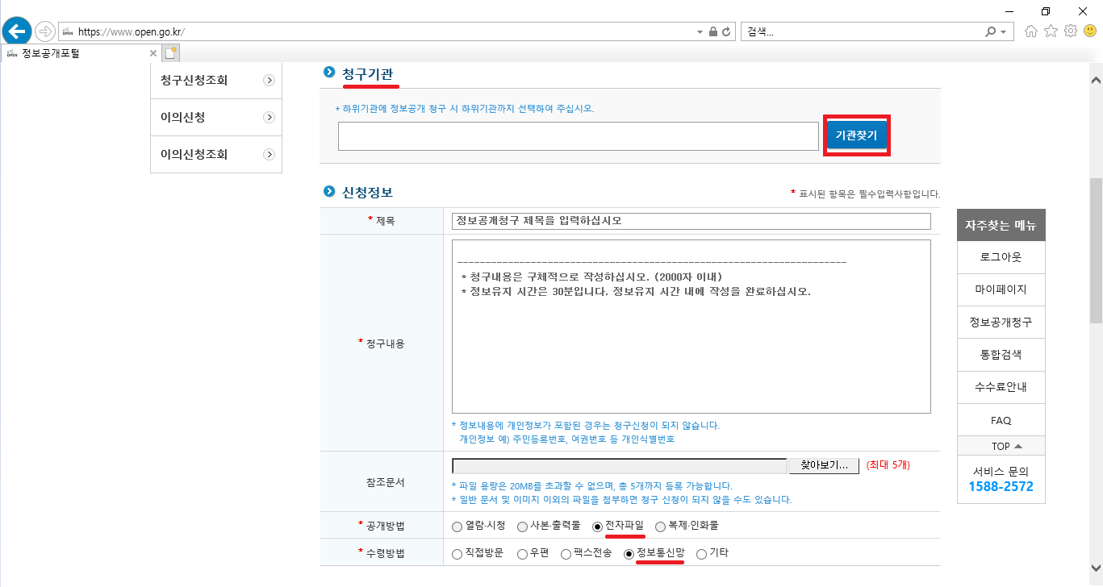The width and height of the screenshot is (1103, 587).
Task: Click the 제목 title input field
Action: pos(691,221)
